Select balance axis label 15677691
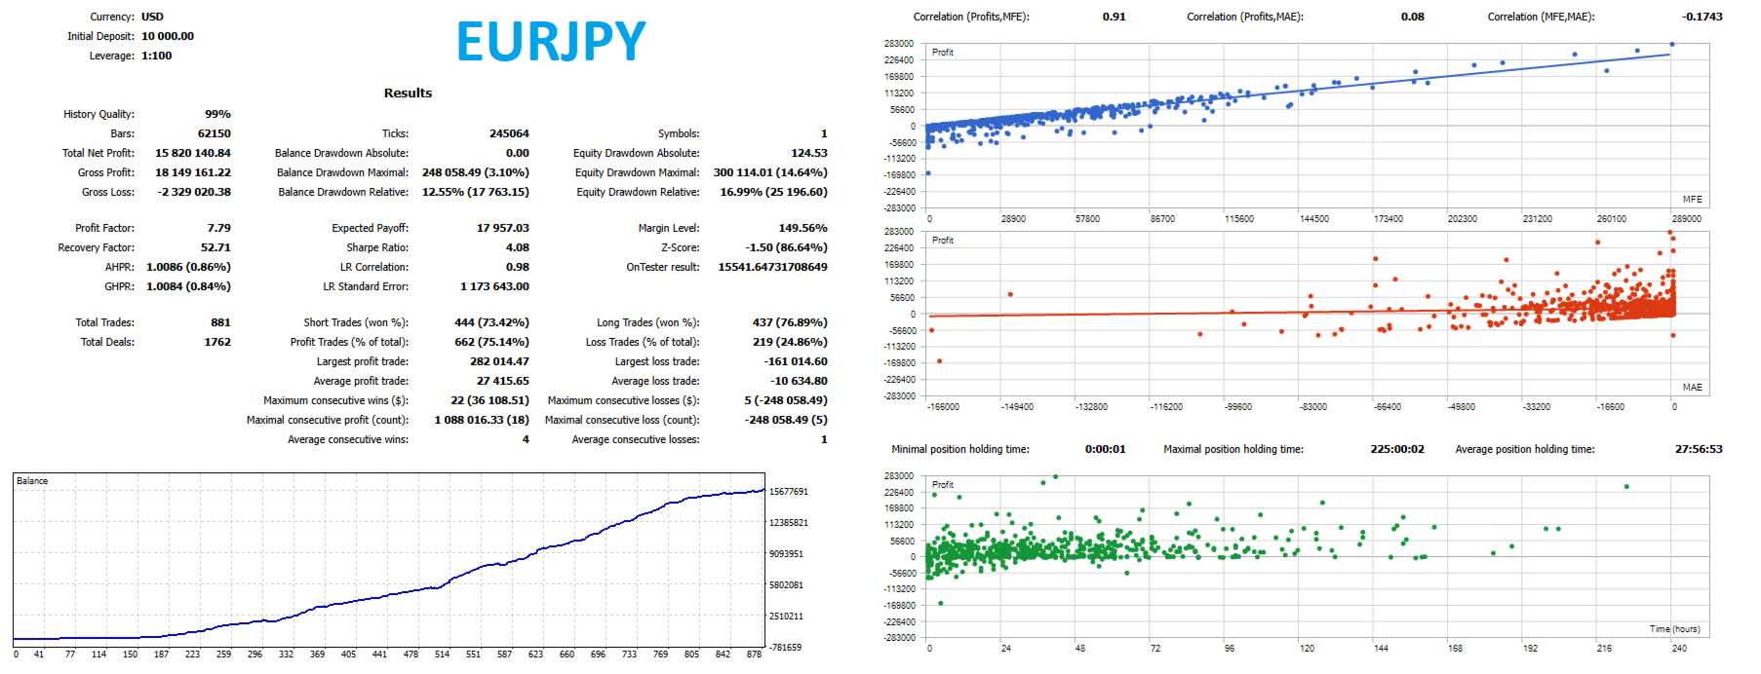Screen dimensions: 1761x674 [x=789, y=492]
